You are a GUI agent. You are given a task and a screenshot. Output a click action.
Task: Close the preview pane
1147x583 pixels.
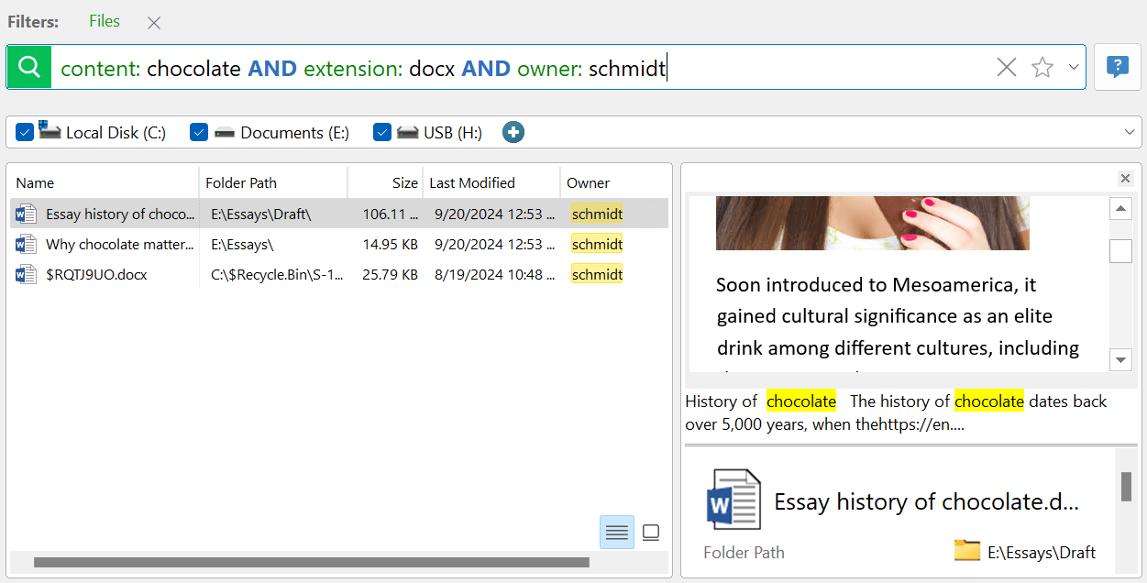(1125, 179)
